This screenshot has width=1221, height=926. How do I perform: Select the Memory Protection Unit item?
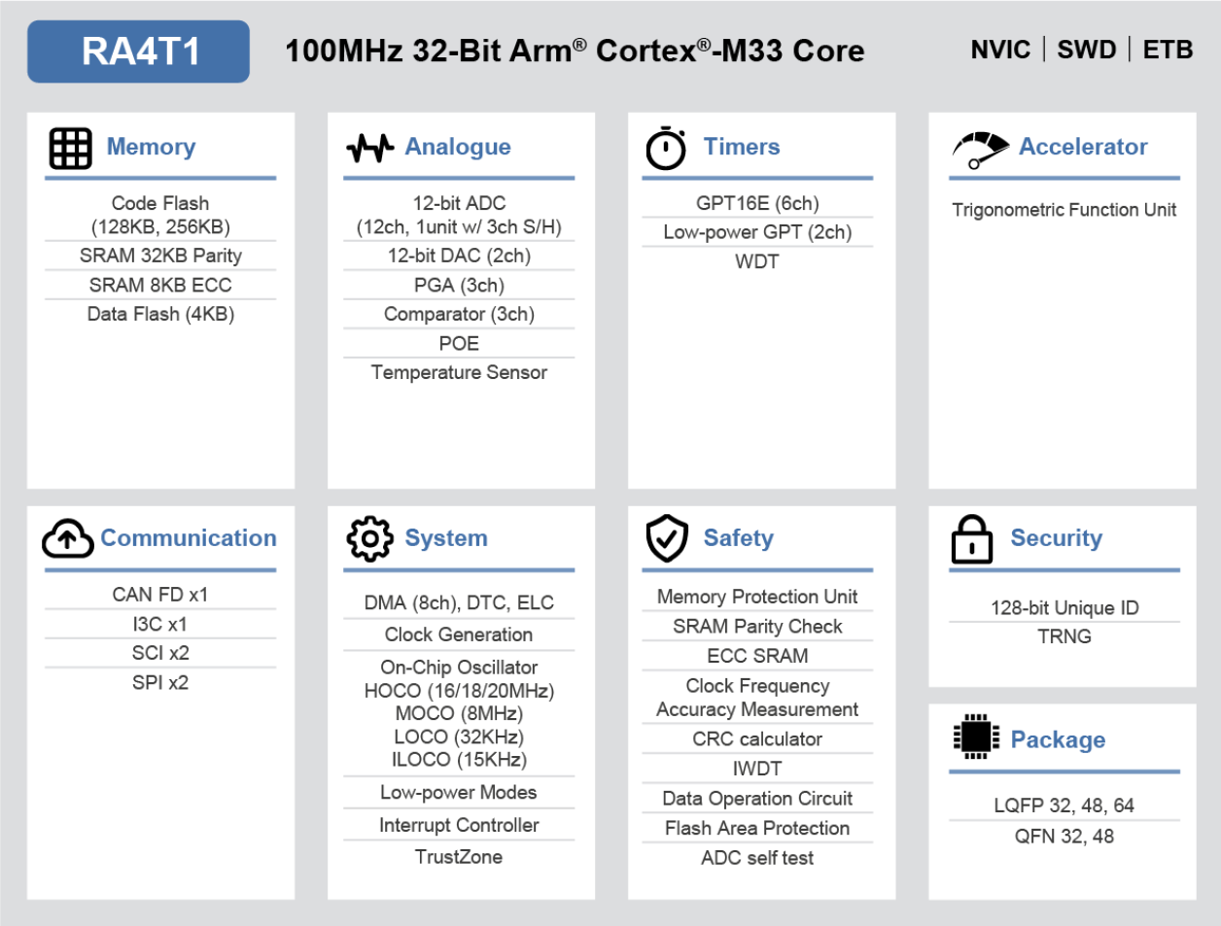757,597
